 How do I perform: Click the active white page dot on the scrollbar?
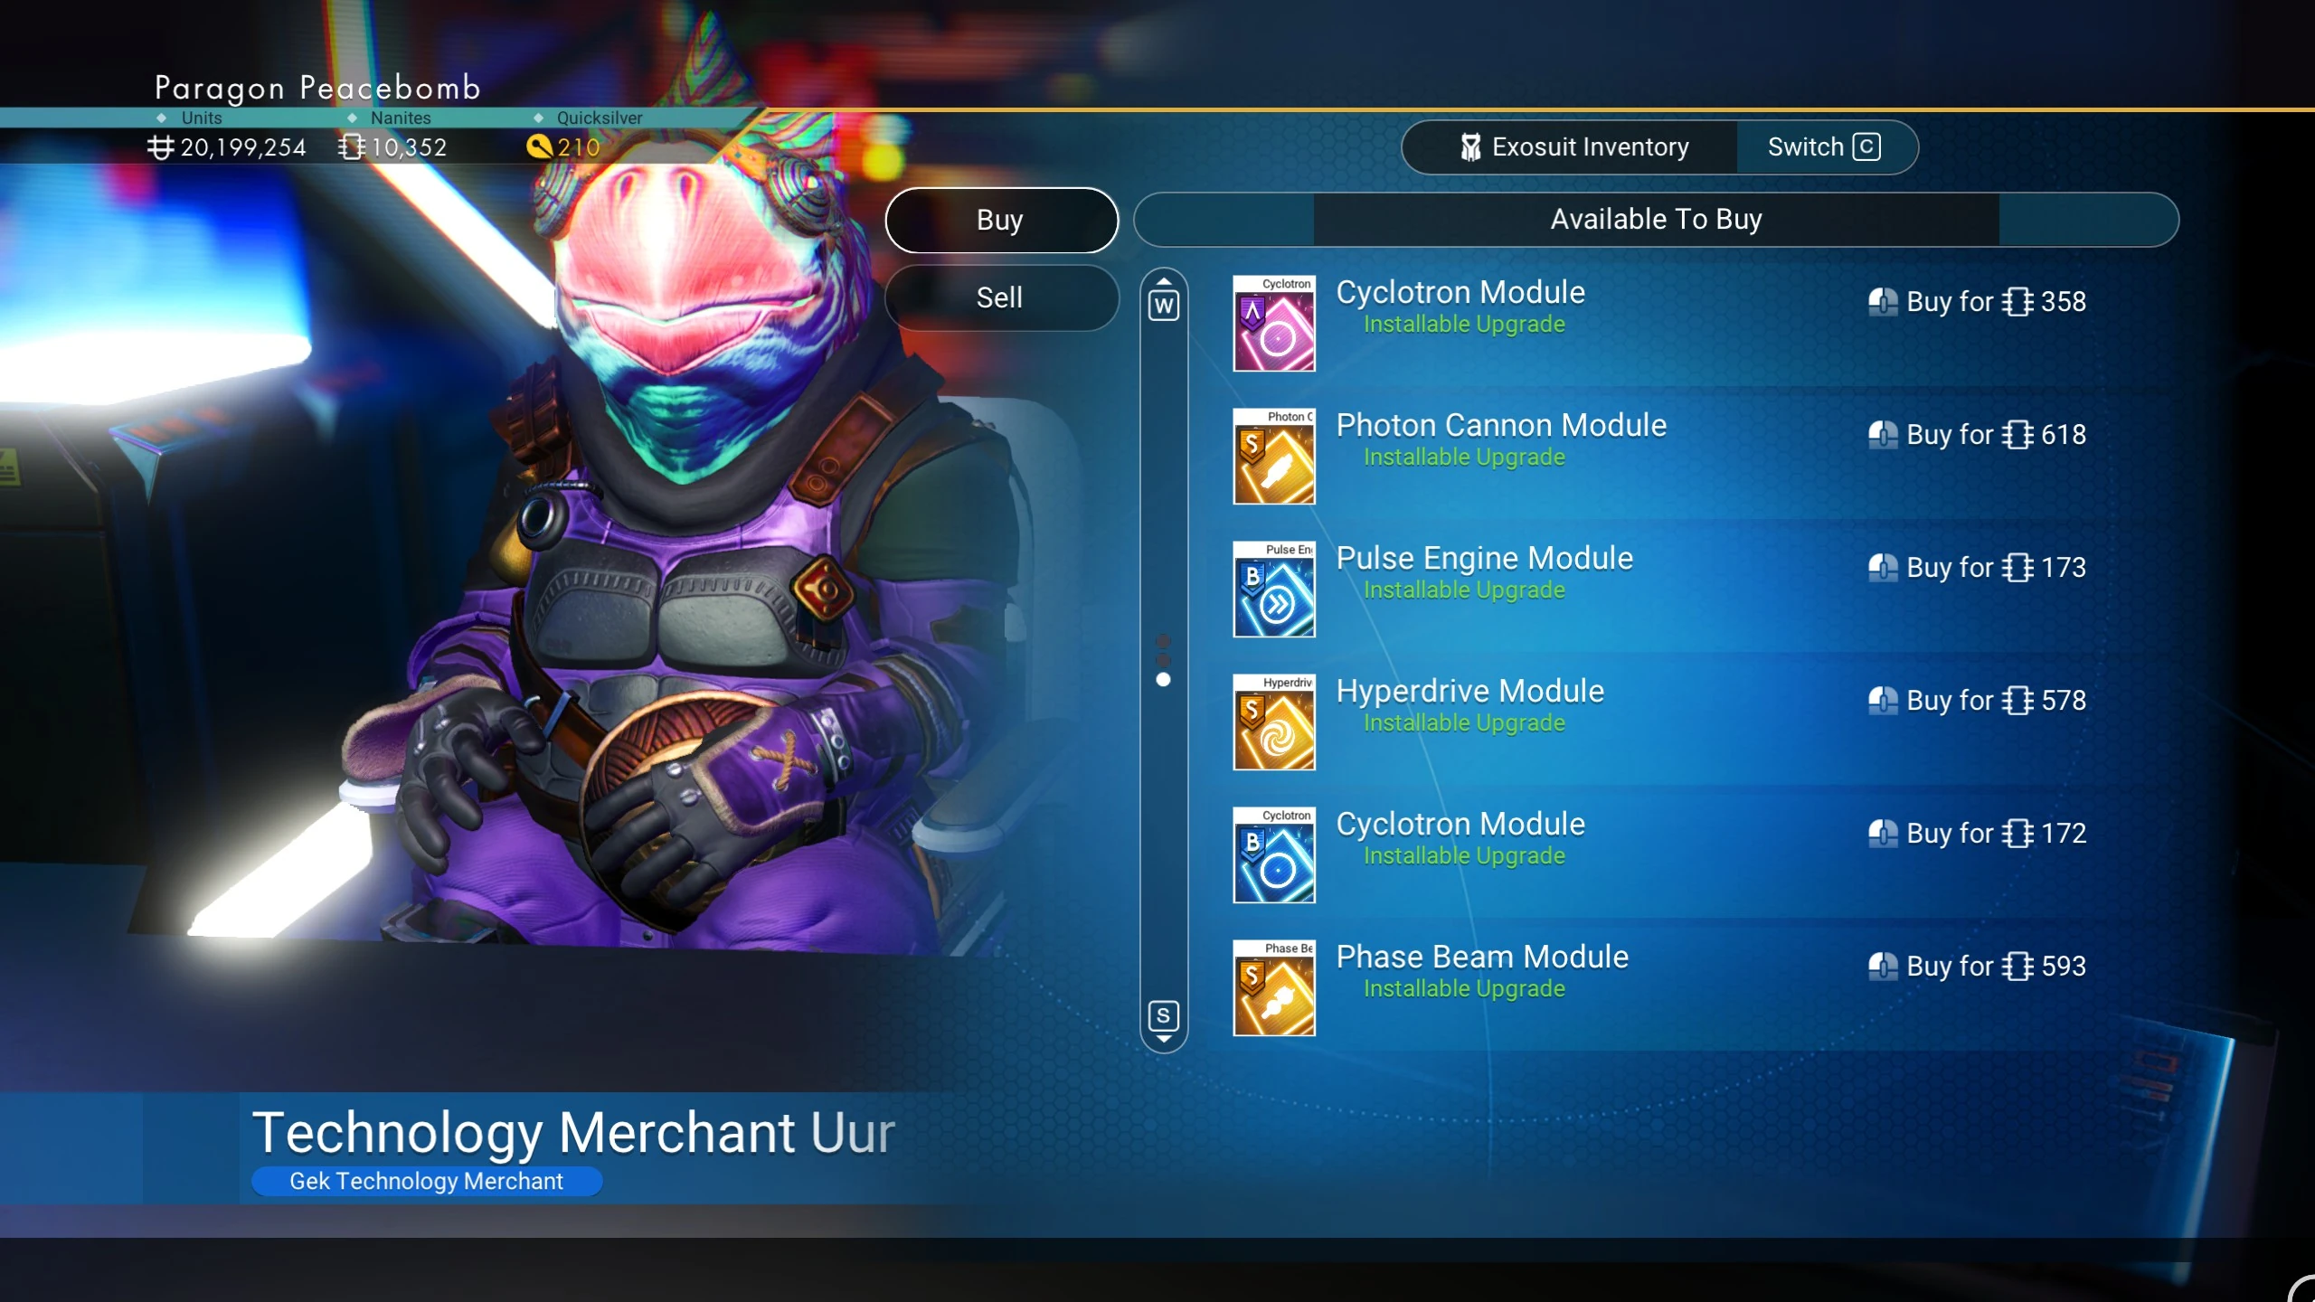point(1164,679)
